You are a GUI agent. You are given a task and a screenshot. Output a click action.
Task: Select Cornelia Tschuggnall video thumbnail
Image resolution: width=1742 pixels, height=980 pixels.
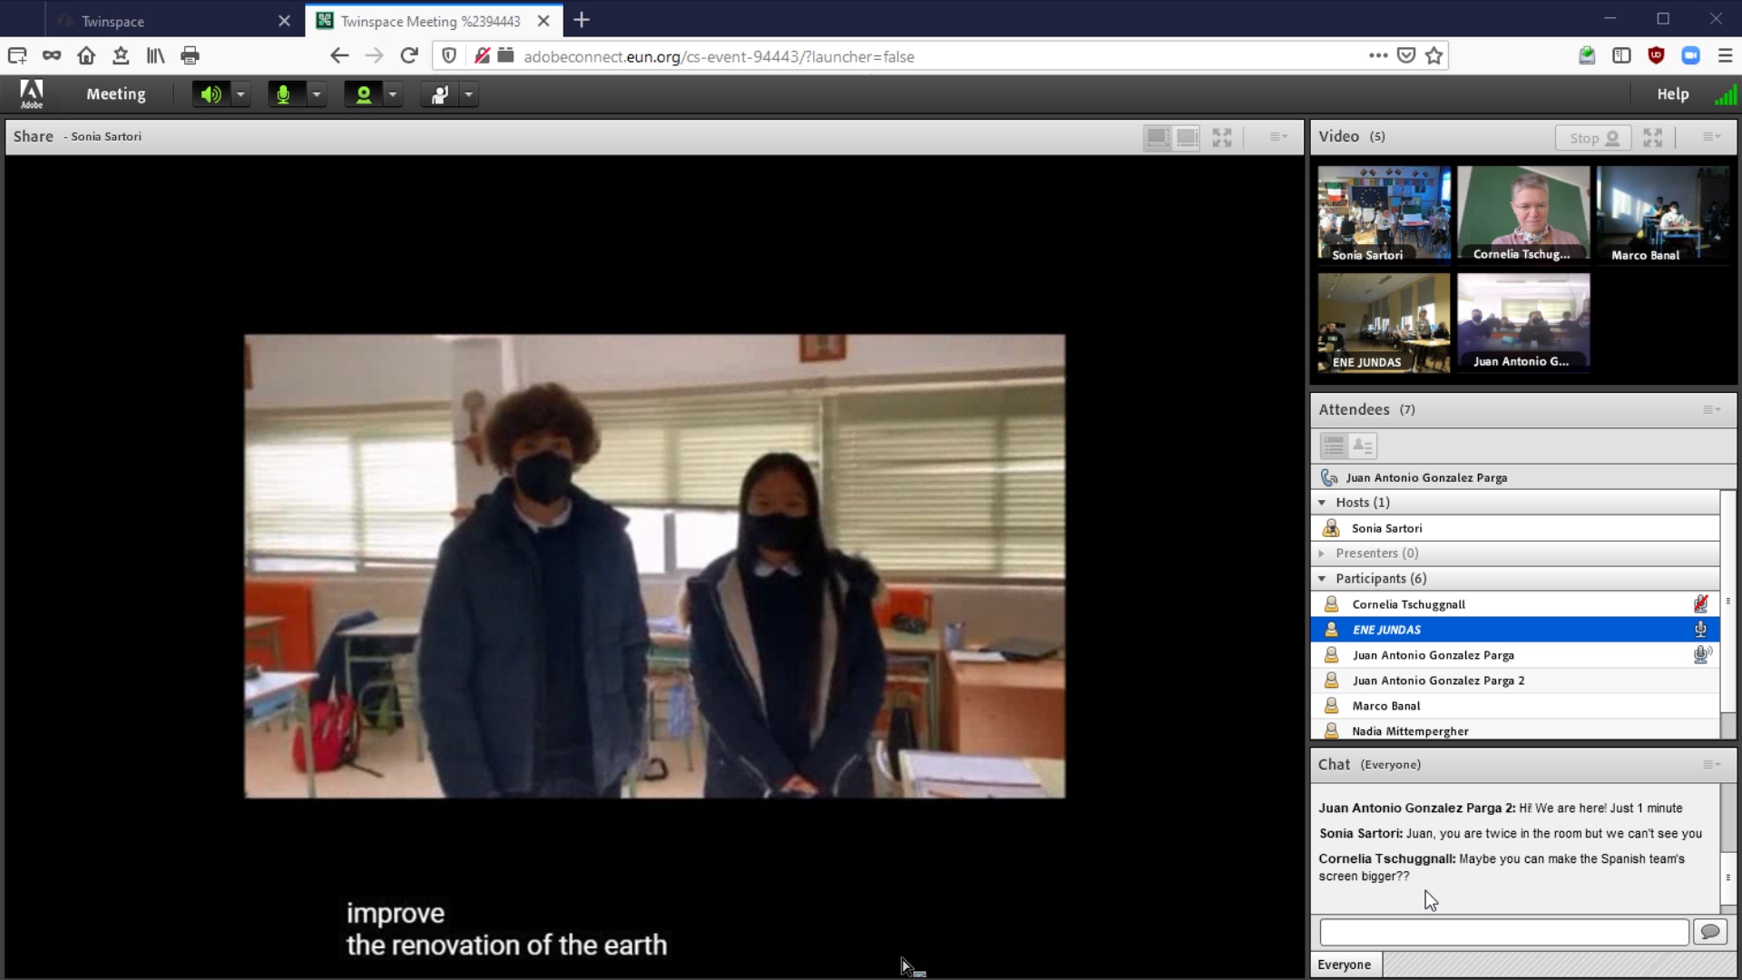1523,215
